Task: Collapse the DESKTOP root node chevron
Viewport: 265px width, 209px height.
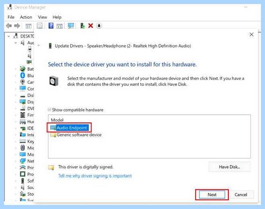Action: 9,36
